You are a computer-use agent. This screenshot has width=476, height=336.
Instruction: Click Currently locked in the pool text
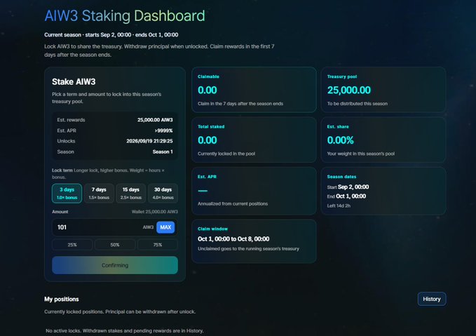pyautogui.click(x=226, y=154)
